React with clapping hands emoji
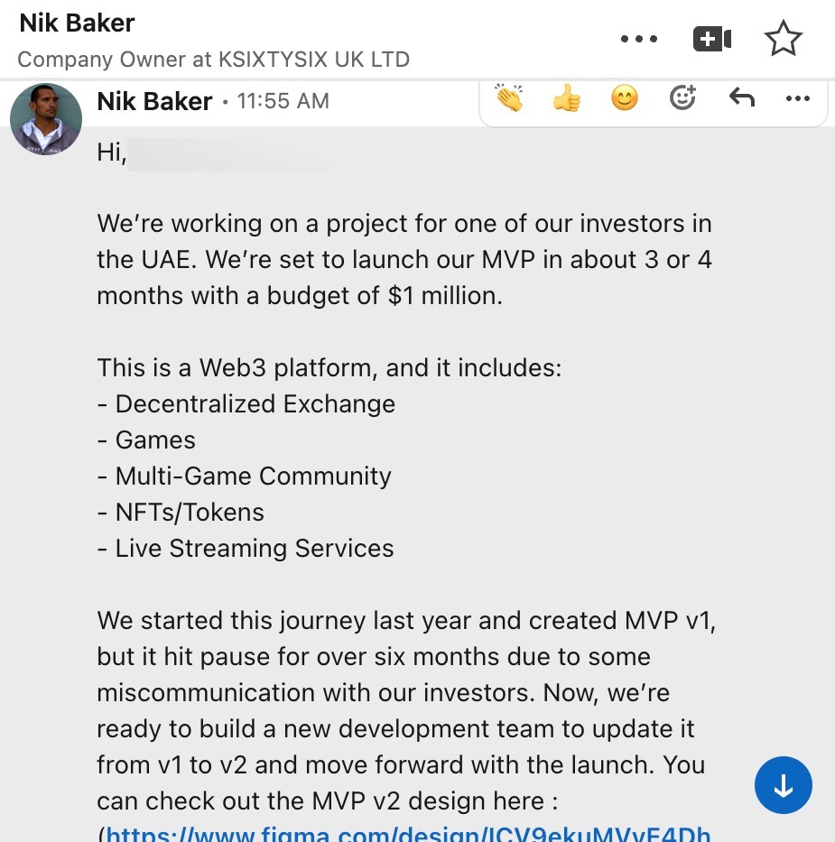 (x=509, y=98)
